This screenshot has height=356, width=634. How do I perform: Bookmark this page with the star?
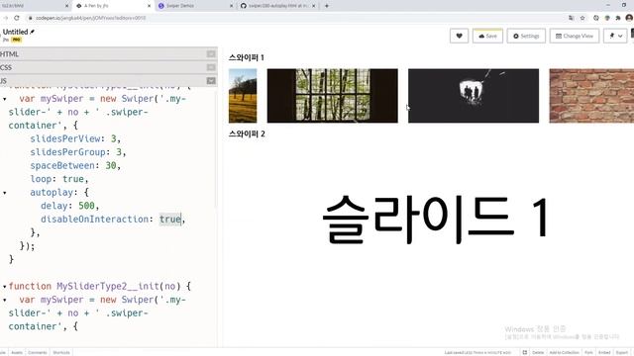582,18
